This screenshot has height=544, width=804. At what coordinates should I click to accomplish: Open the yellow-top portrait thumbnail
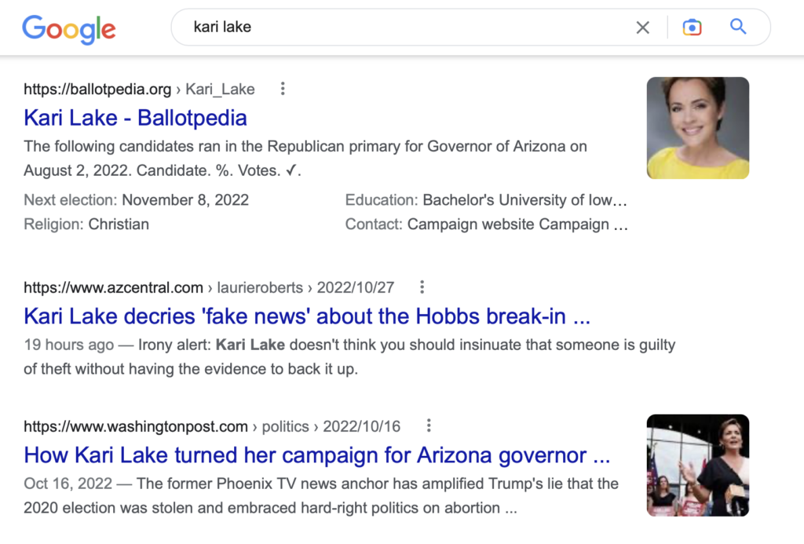pyautogui.click(x=698, y=128)
